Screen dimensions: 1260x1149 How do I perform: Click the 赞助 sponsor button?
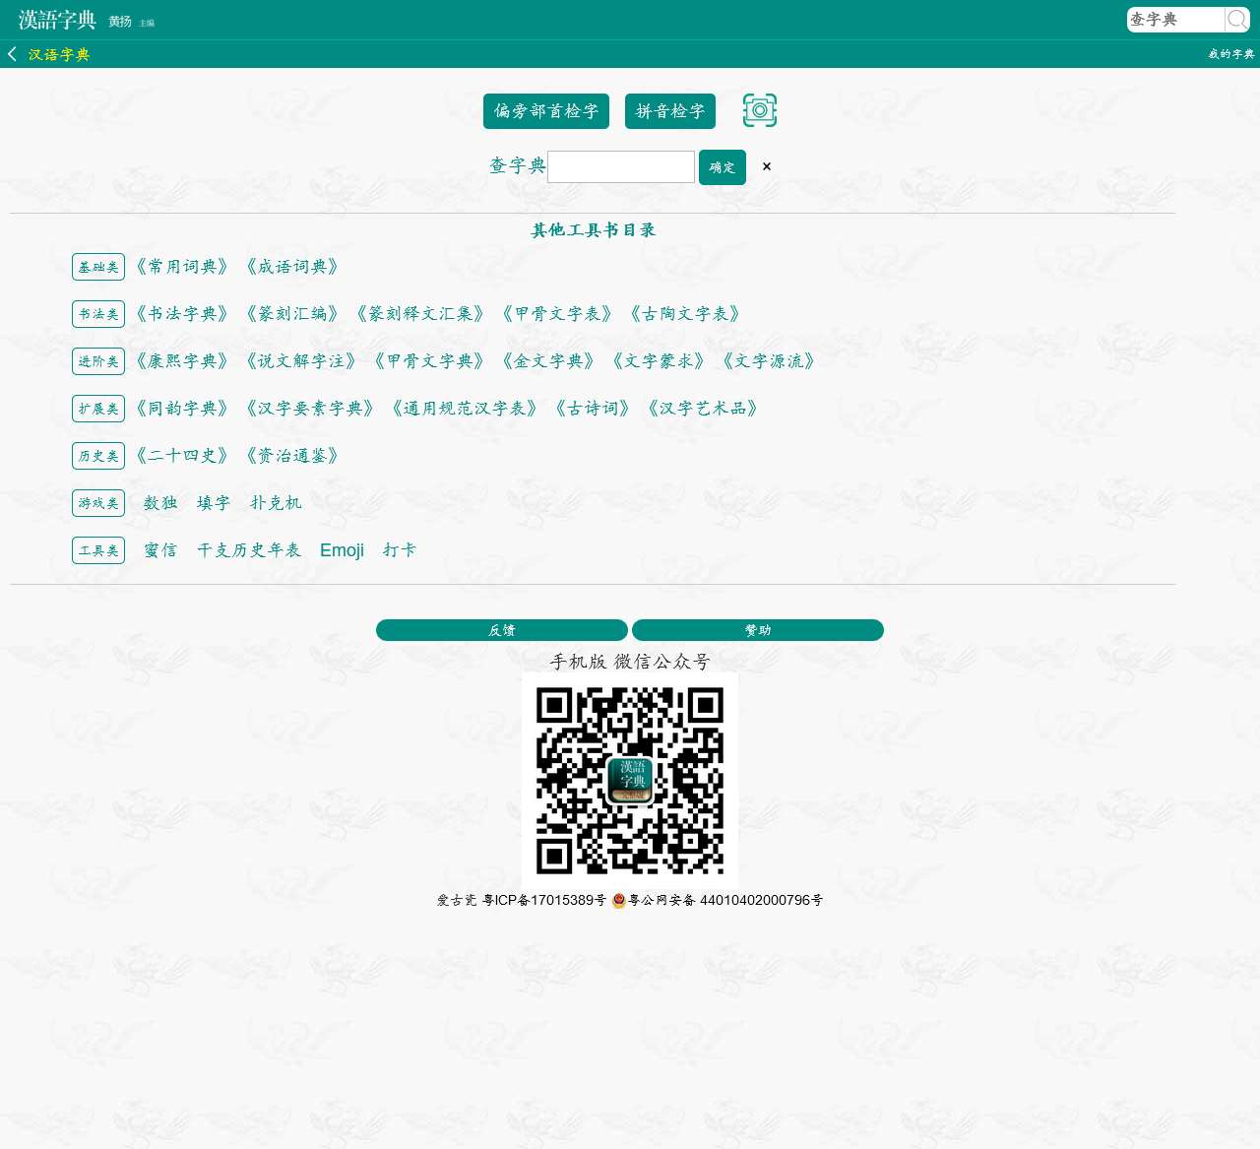click(758, 630)
